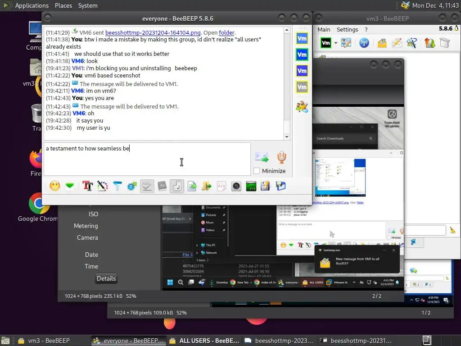The width and height of the screenshot is (461, 346).
Task: Click the save-with-pencil chat icon
Action: coord(265,186)
